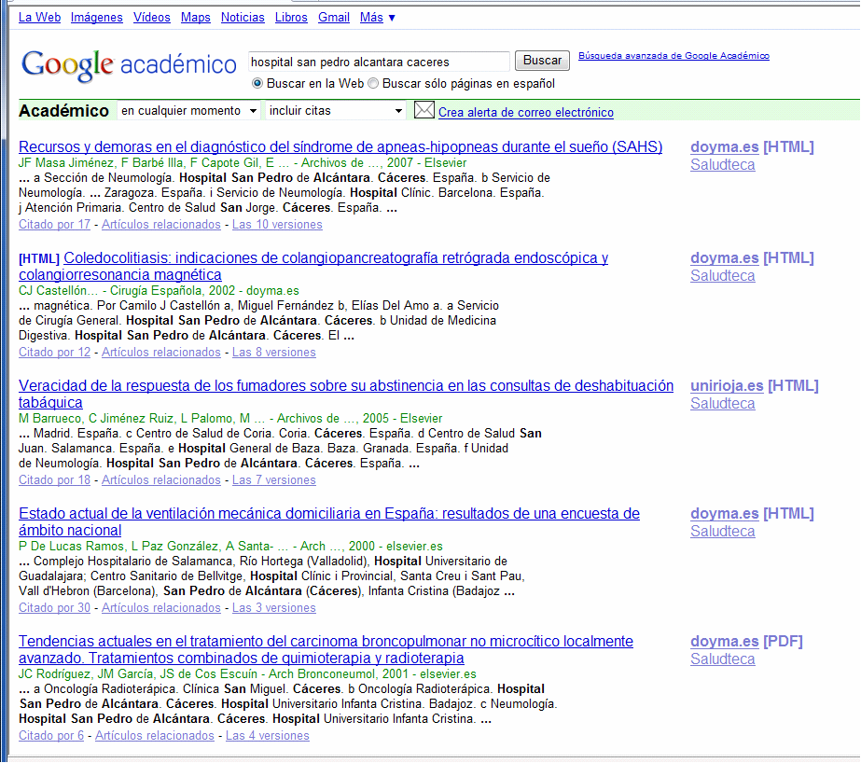Click 'Artículos relacionados' under ventilación mecánica result

(160, 607)
